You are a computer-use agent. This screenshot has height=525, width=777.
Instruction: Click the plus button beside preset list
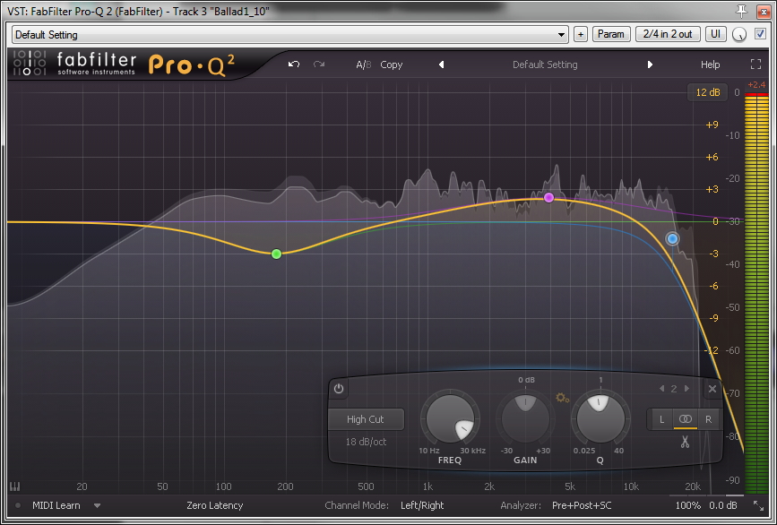(x=581, y=34)
